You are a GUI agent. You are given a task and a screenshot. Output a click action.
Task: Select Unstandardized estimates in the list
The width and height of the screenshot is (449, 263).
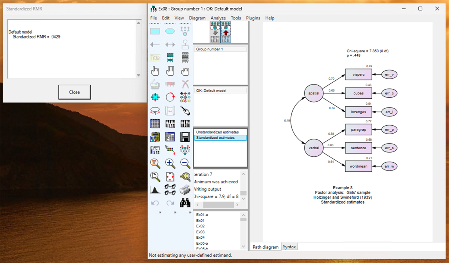coord(217,132)
